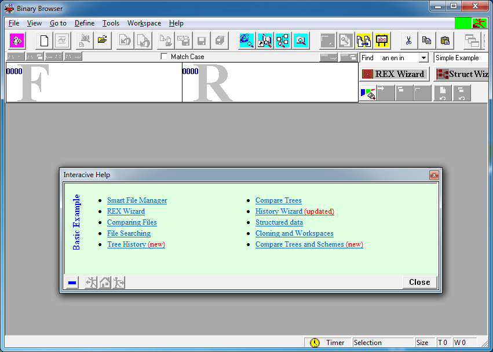Click the W 0 status bar entry
The height and width of the screenshot is (352, 493).
pos(465,343)
